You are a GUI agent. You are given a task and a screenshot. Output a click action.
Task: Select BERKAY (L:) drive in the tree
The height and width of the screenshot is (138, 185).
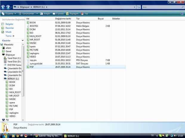[x=13, y=79]
